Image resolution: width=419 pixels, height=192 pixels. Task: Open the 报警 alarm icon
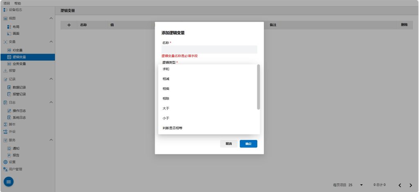tap(5, 70)
